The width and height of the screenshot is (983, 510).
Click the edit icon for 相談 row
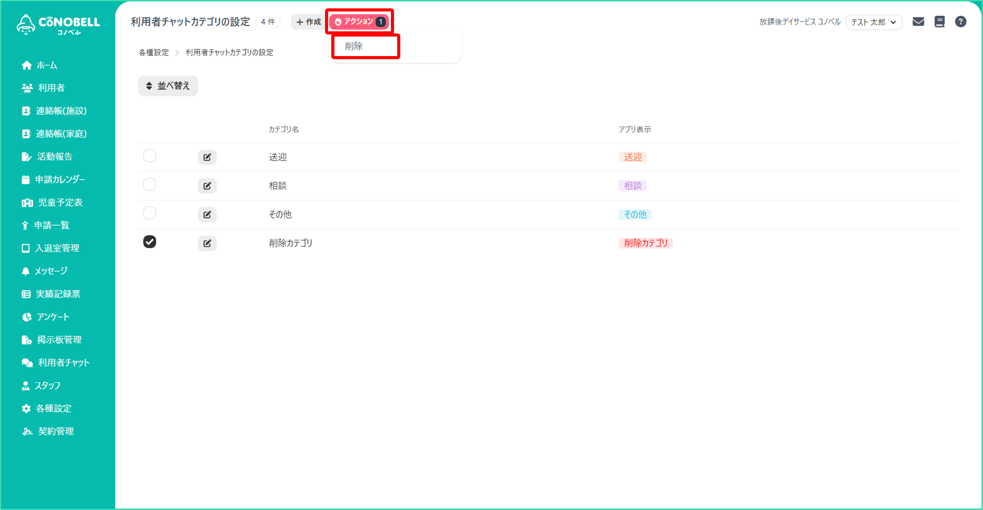point(207,186)
